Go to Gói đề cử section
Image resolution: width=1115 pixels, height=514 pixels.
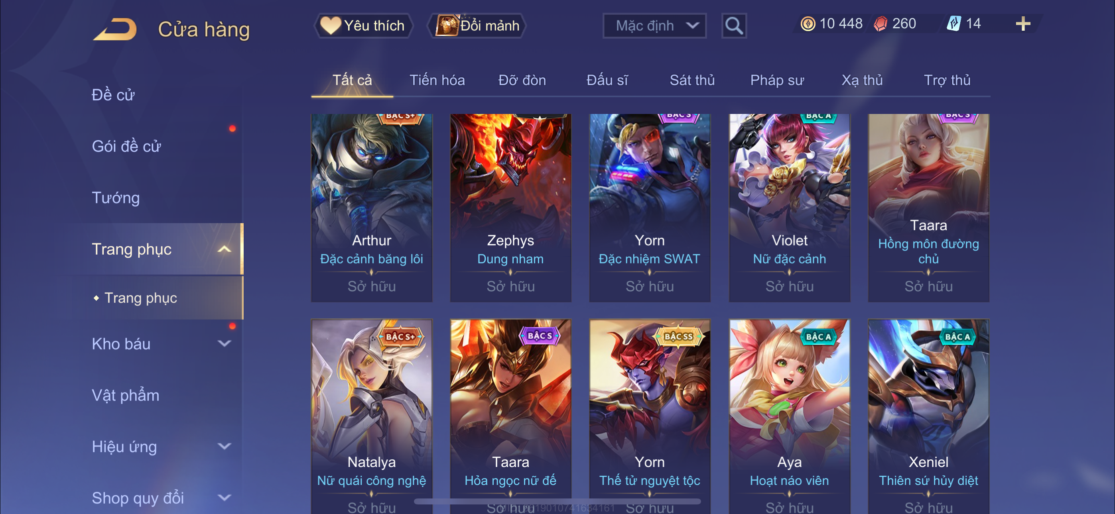pos(126,146)
